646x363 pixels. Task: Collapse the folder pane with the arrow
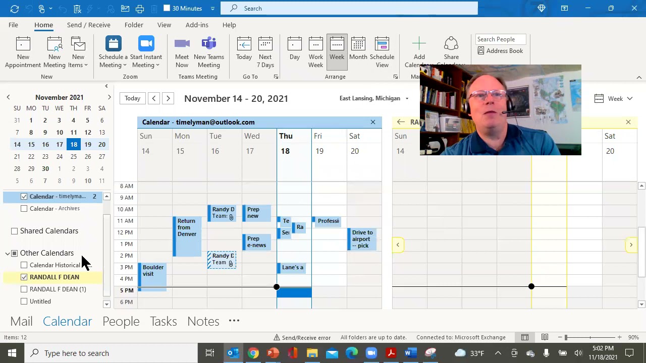point(106,86)
